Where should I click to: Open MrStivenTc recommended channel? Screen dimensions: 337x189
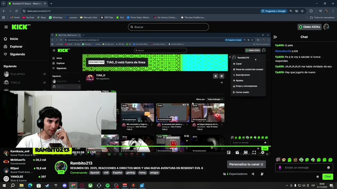[25, 161]
